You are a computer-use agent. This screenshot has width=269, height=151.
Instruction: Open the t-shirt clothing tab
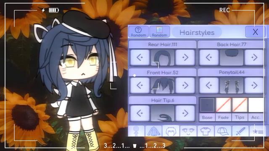click(206, 131)
